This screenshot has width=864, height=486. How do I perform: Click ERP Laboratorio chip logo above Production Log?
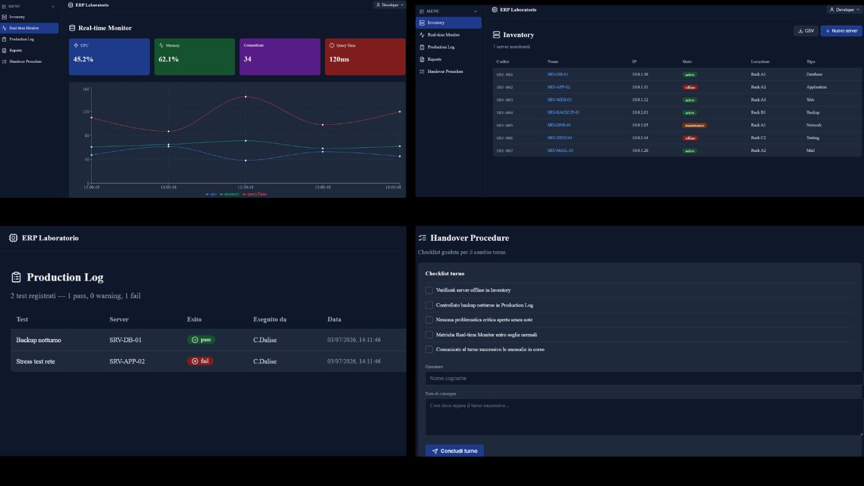click(x=13, y=238)
